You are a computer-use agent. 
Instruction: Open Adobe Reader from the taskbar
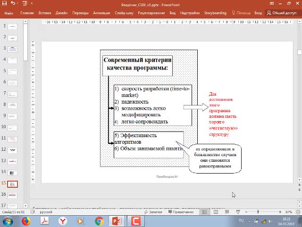click(x=44, y=221)
